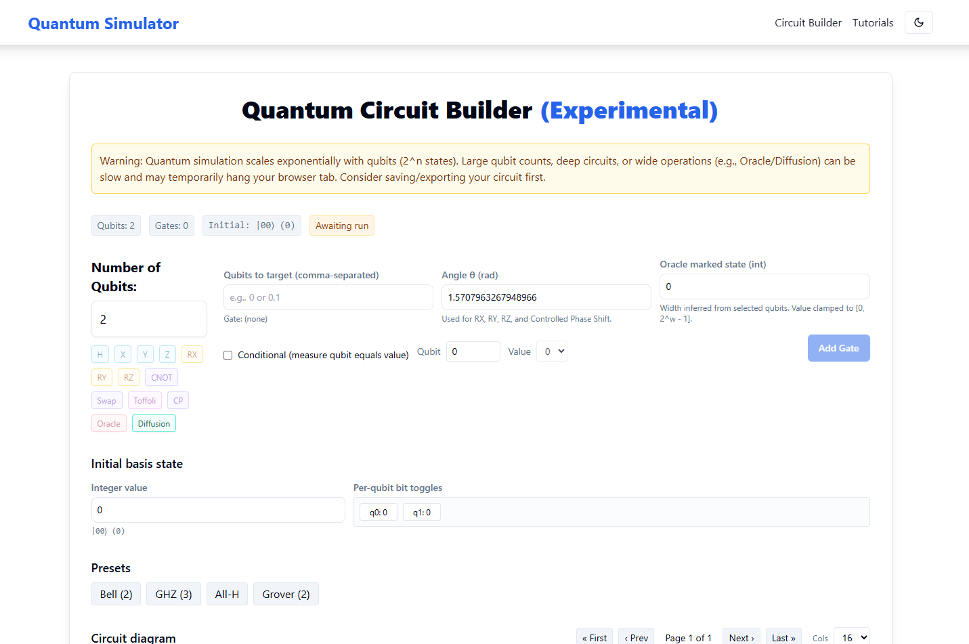Select the CP phase gate
The image size is (969, 644).
[x=178, y=400]
